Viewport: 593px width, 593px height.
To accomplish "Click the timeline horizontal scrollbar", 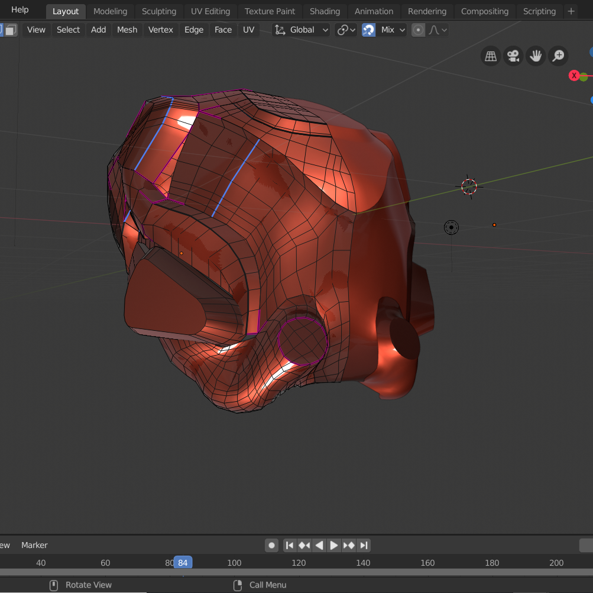I will (297, 572).
